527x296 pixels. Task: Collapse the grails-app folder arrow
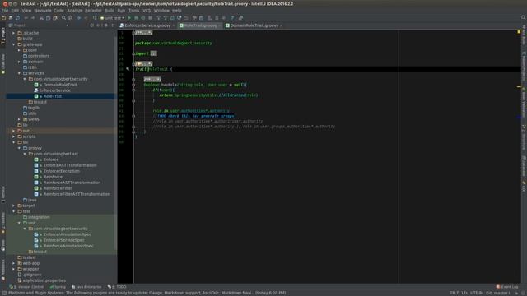tap(14, 44)
